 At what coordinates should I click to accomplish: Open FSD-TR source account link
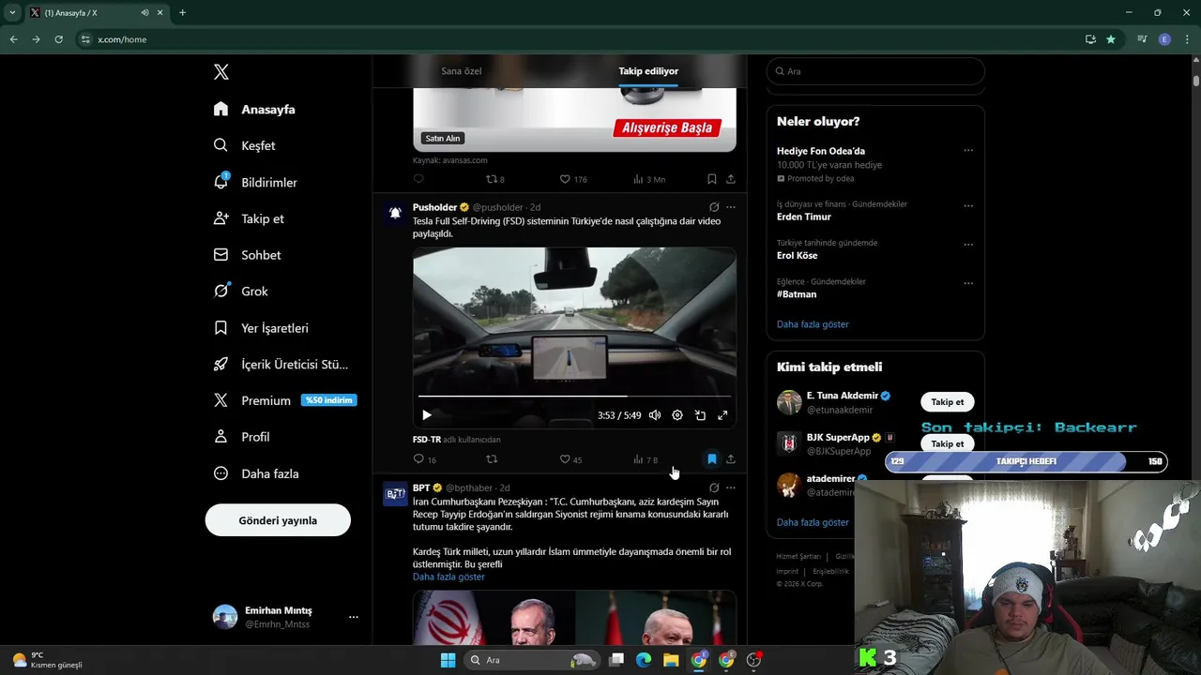[427, 440]
